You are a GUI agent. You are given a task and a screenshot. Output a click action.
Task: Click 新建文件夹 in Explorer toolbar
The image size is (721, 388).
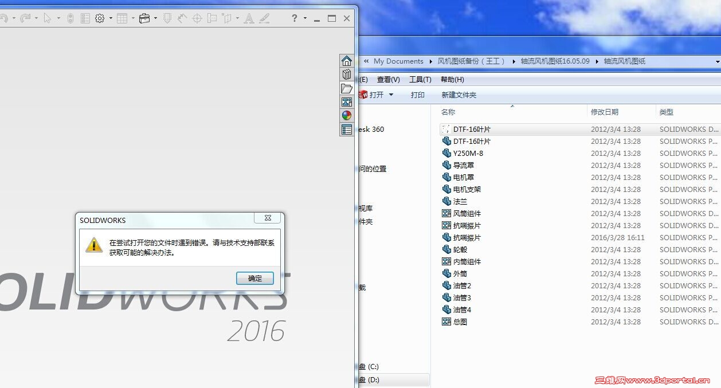[x=459, y=95]
